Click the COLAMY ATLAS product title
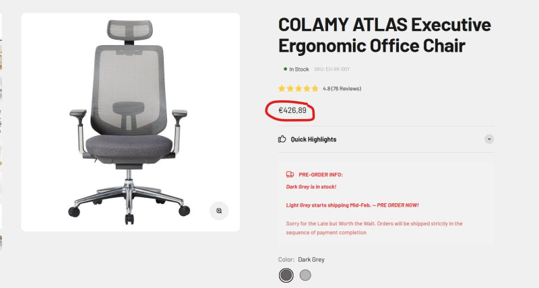Screen dimensions: 539x288 (384, 36)
